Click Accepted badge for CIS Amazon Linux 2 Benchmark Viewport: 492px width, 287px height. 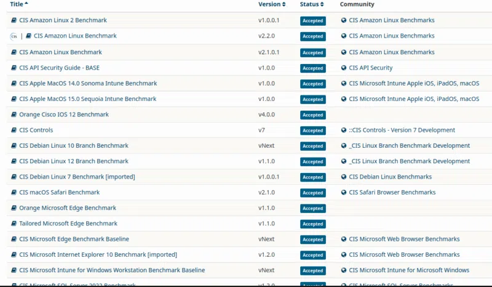click(x=312, y=20)
